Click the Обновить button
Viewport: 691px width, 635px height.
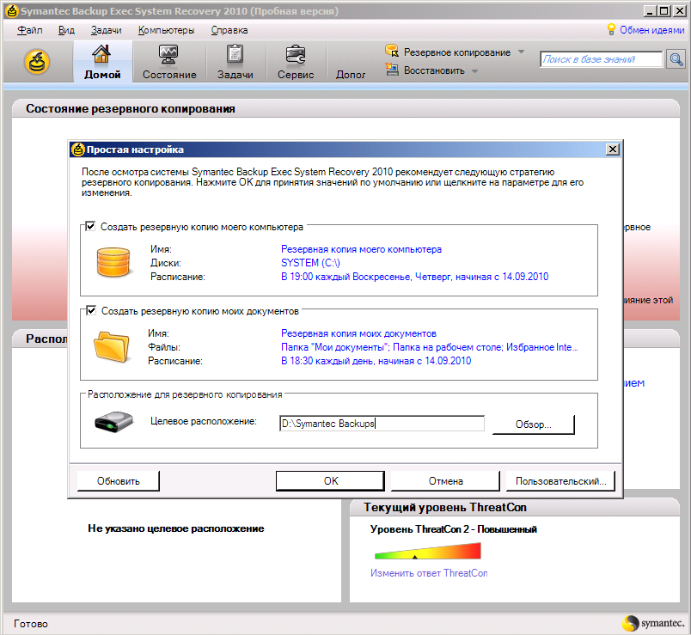pos(118,481)
